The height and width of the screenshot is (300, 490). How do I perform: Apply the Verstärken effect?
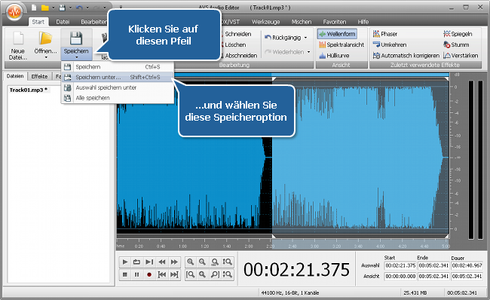point(461,56)
